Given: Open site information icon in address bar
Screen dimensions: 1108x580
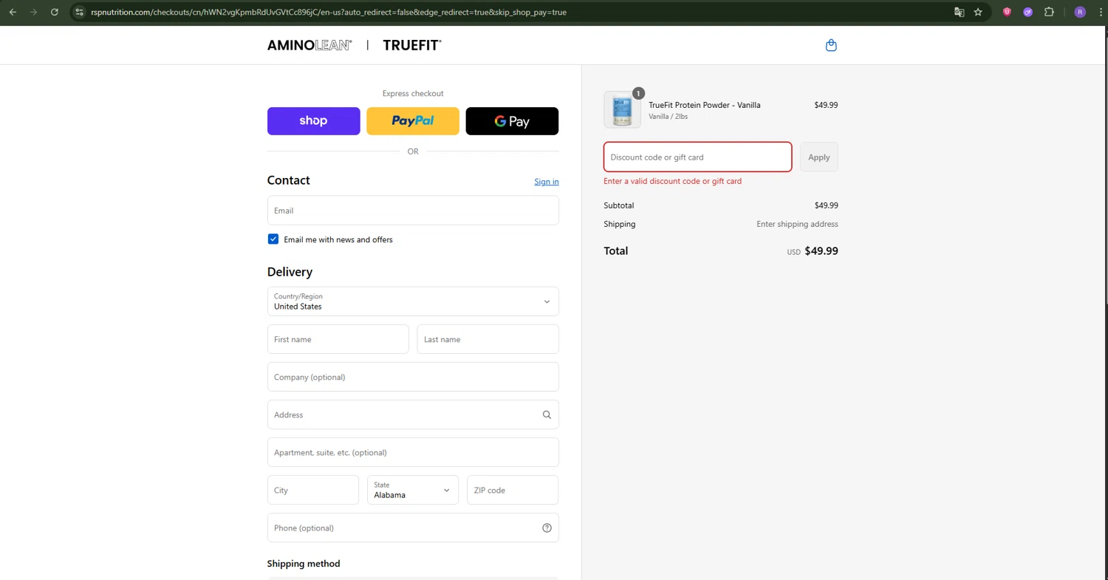Looking at the screenshot, I should (x=80, y=12).
